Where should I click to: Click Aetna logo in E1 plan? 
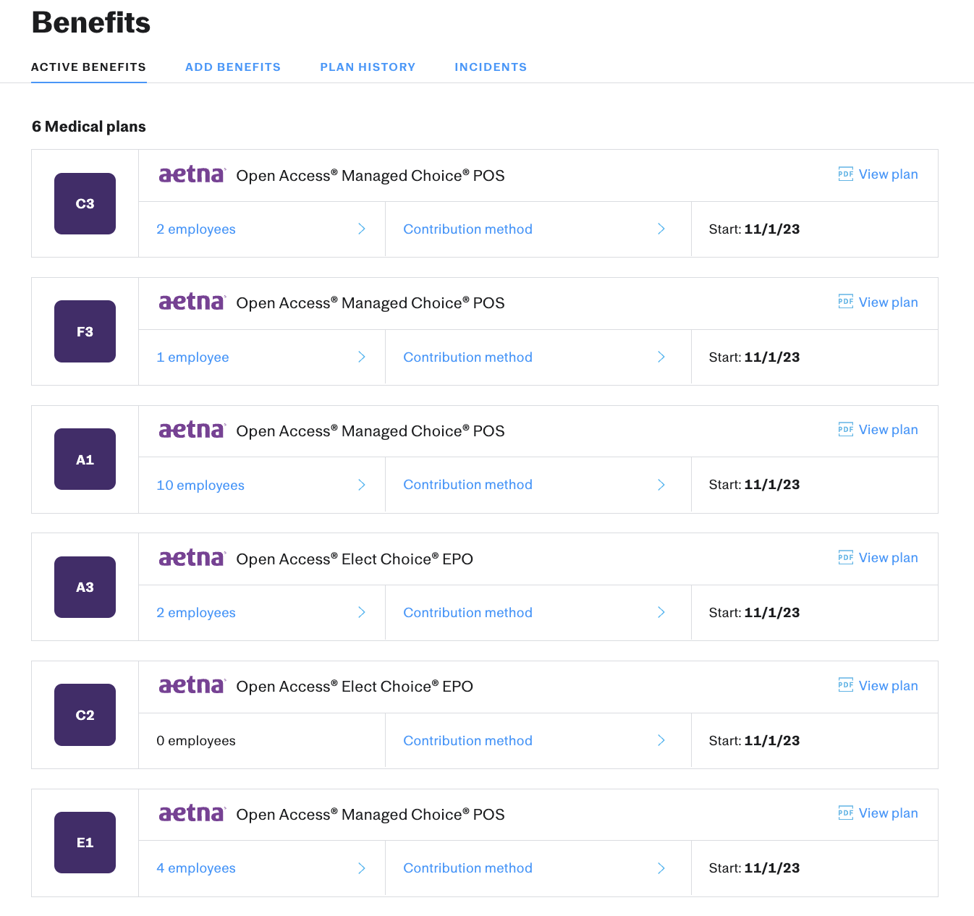pos(192,813)
